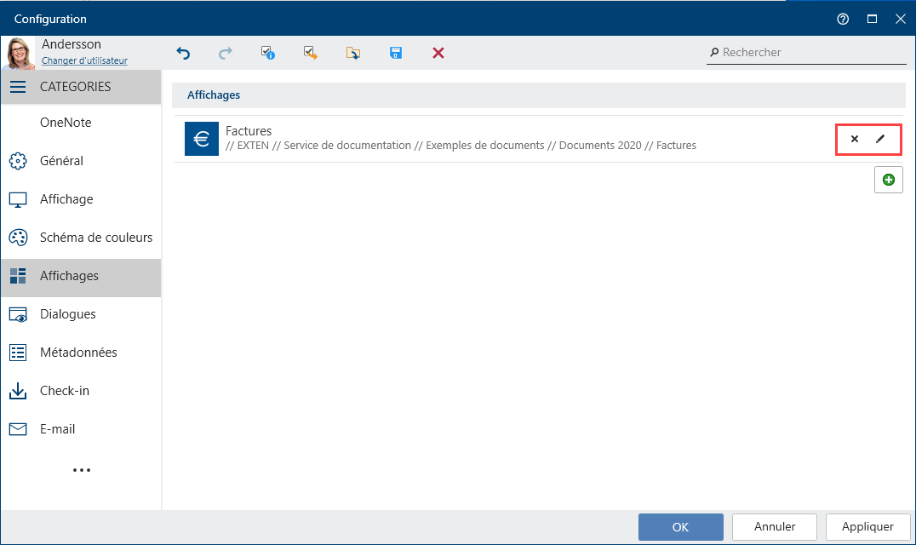This screenshot has width=916, height=545.
Task: Click the red X icon in the toolbar
Action: (x=438, y=53)
